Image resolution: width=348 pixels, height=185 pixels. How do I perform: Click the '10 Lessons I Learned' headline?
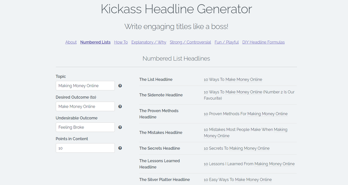click(249, 164)
